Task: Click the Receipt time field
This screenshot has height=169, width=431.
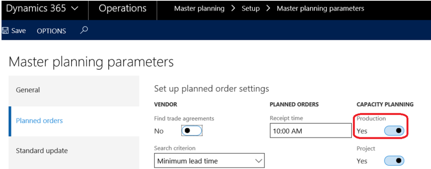Action: (311, 130)
